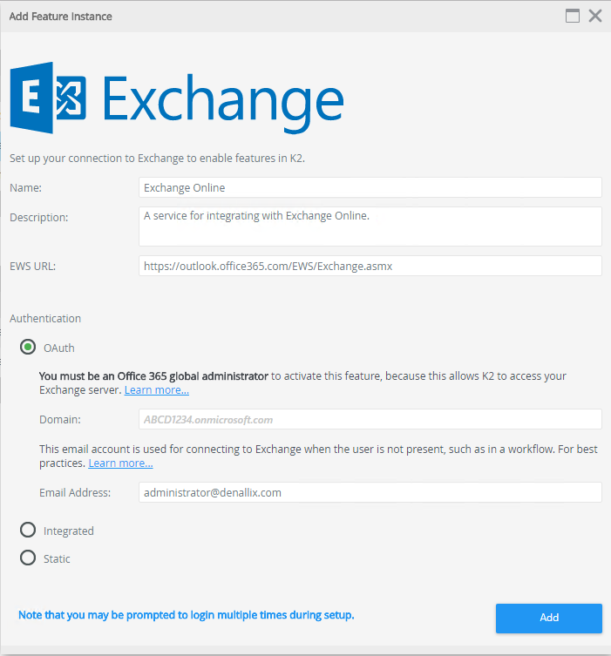Click the large Exchange wordmark text
Viewport: 611px width, 656px height.
point(223,100)
